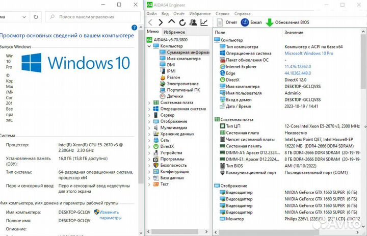Click the AIDA64 tree pane horizontal scrollbar

[175, 231]
